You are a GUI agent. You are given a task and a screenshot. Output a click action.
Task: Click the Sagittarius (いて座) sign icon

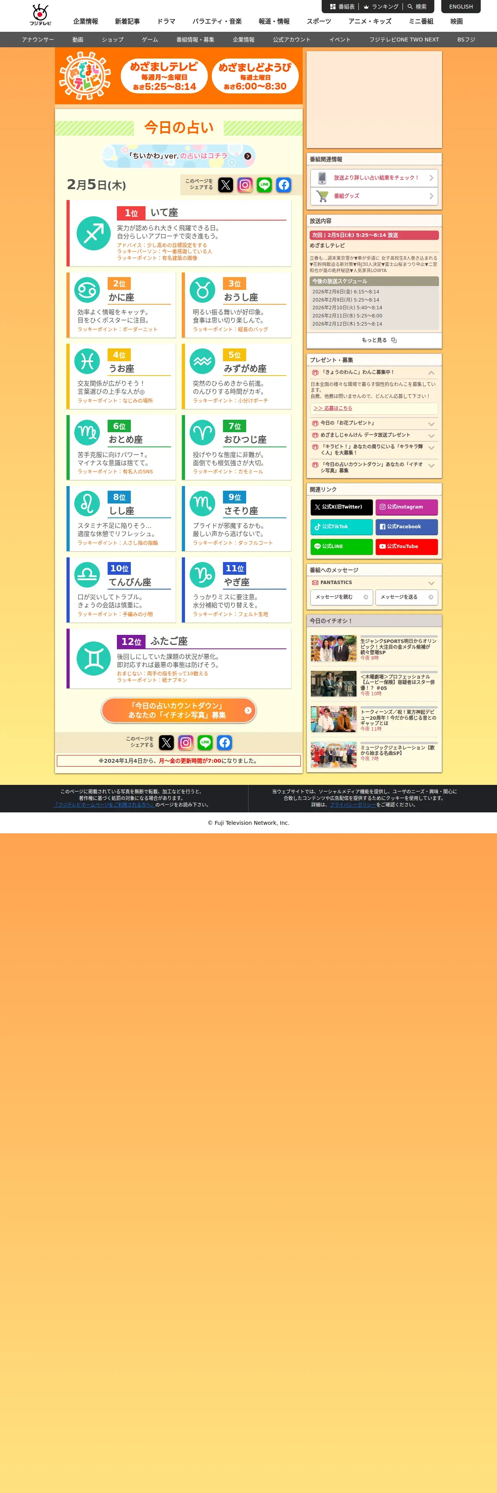pos(94,234)
